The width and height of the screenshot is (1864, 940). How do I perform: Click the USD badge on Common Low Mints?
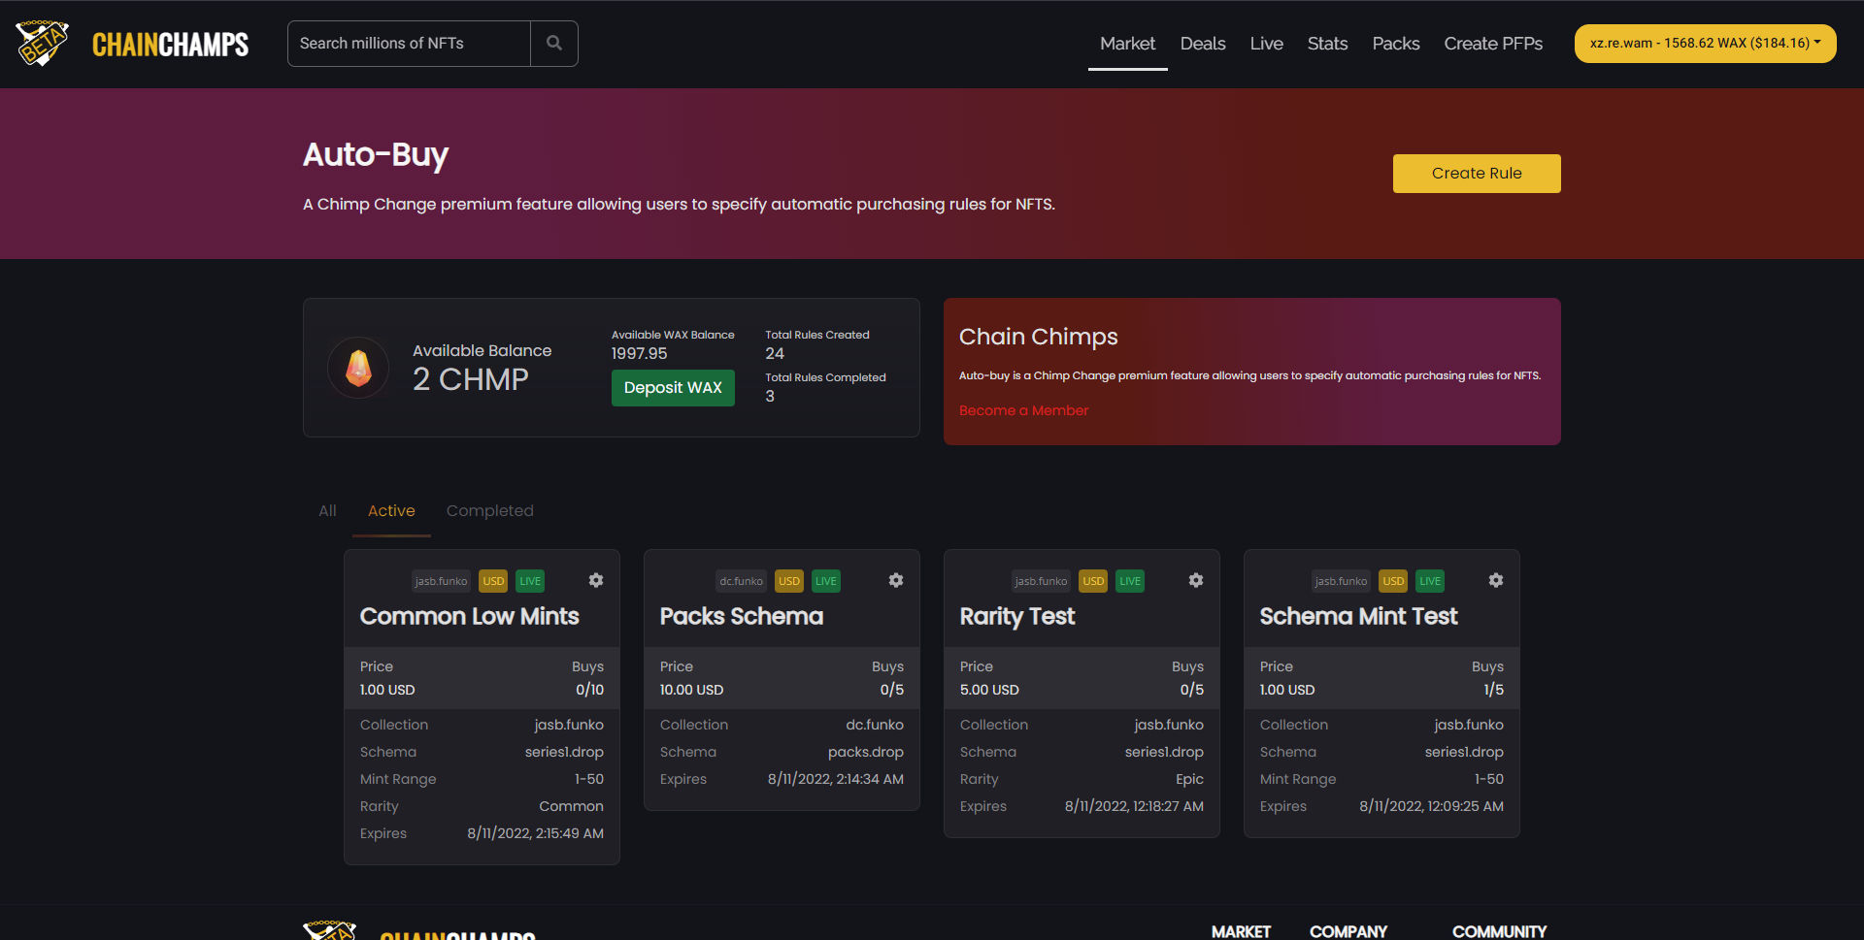[493, 581]
